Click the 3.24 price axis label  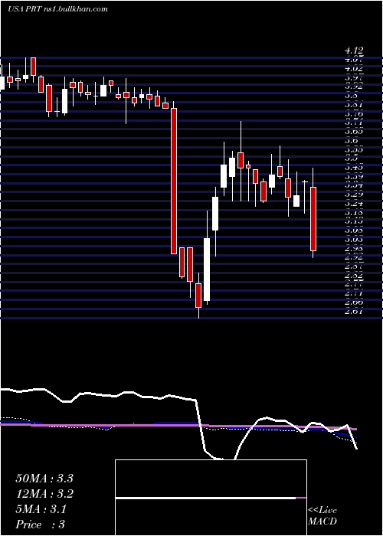pyautogui.click(x=354, y=204)
